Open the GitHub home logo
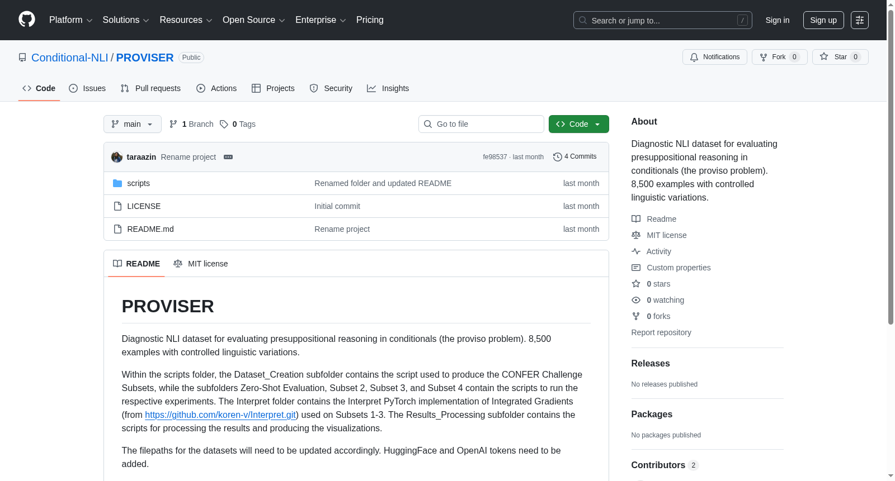 pyautogui.click(x=27, y=20)
